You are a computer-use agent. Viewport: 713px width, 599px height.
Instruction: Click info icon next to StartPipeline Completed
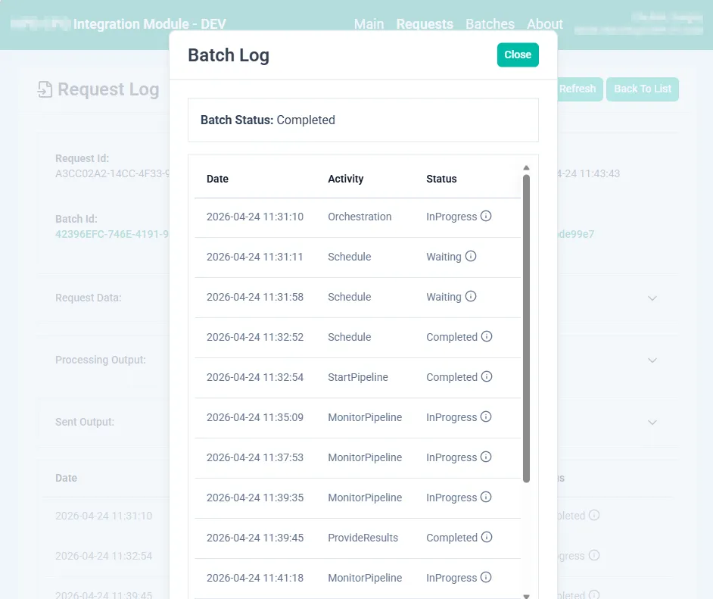pos(487,376)
